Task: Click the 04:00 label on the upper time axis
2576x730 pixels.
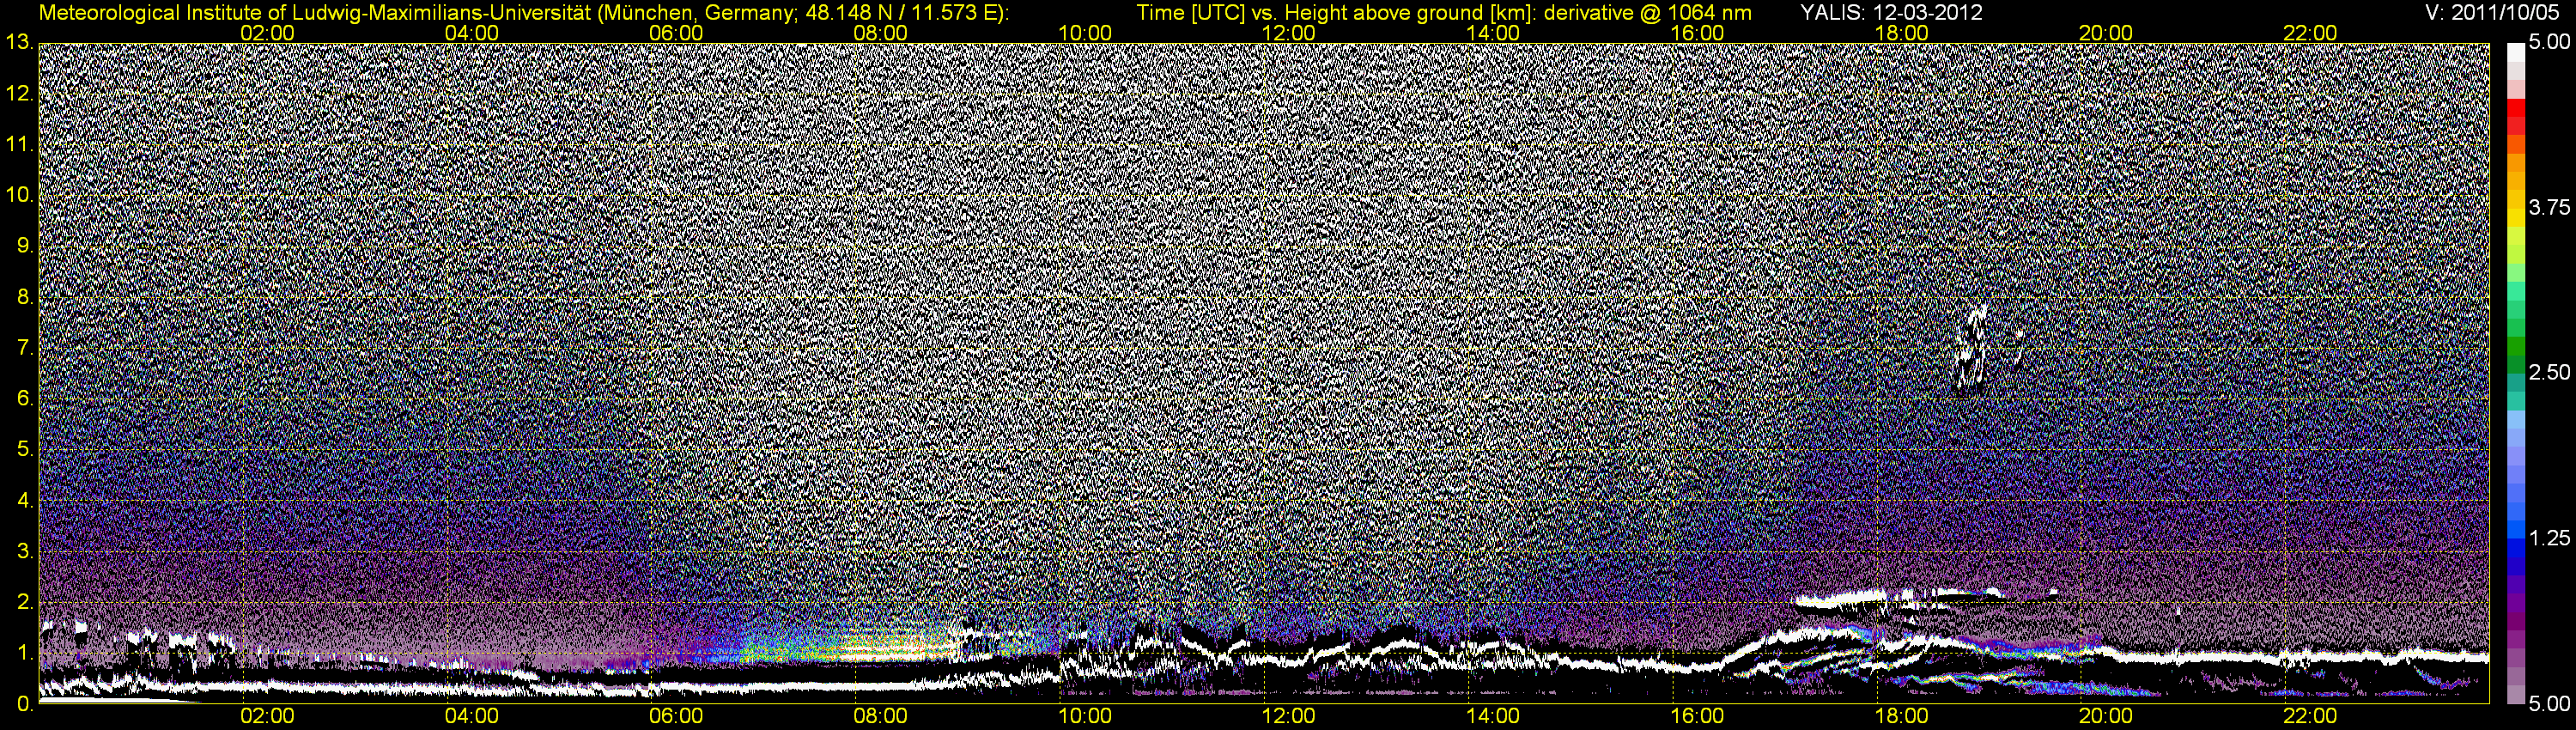Action: 471,33
